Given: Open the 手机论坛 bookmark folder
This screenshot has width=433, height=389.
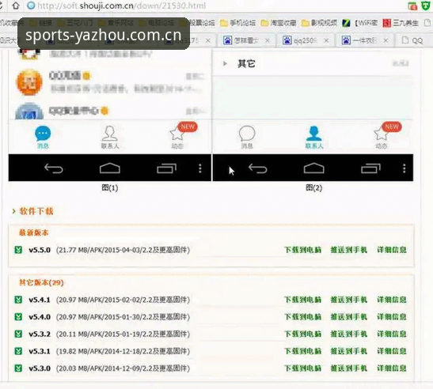Looking at the screenshot, I should pos(237,23).
